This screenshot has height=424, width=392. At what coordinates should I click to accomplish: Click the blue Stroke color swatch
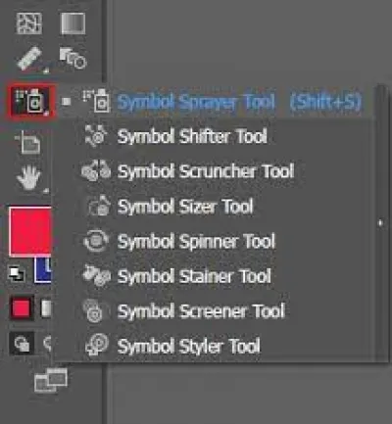point(43,270)
